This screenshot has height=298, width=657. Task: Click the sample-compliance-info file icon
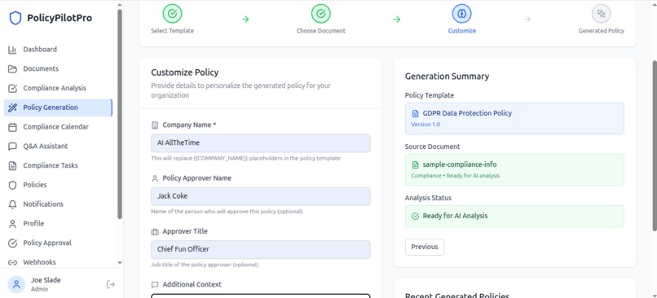415,165
